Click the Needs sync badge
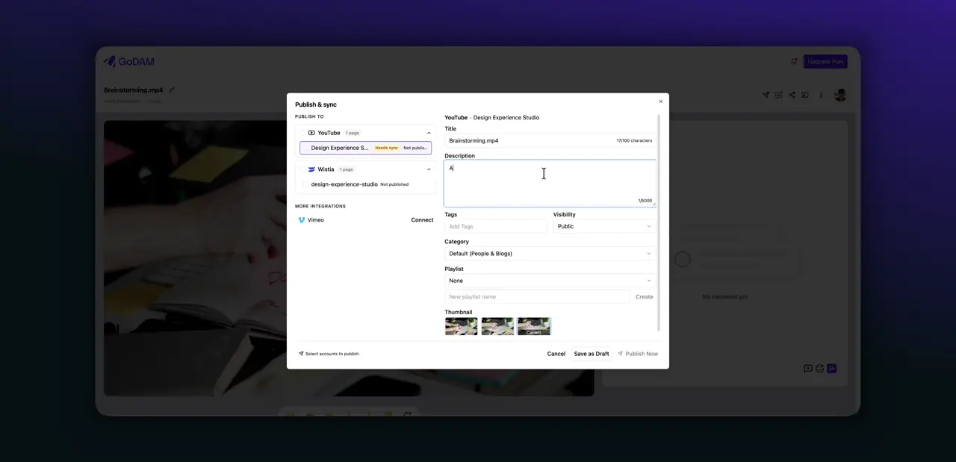Viewport: 956px width, 462px height. point(386,148)
